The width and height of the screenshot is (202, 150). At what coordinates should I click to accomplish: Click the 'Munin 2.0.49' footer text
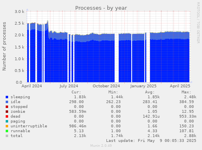[101, 146]
